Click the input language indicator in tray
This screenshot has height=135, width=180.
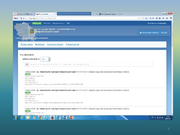click(152, 117)
